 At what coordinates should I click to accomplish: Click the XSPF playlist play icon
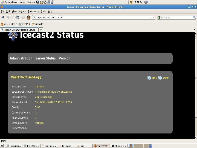pyautogui.click(x=160, y=78)
